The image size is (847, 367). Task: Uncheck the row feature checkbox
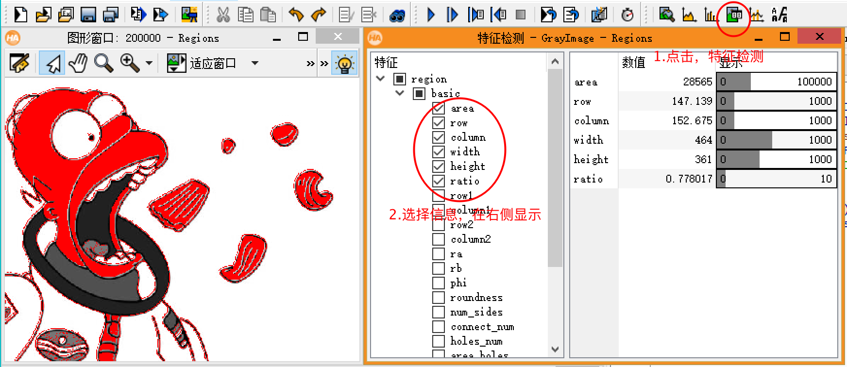click(439, 123)
